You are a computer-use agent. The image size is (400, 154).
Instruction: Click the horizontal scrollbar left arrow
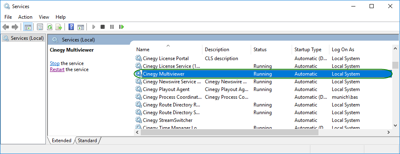(137, 132)
